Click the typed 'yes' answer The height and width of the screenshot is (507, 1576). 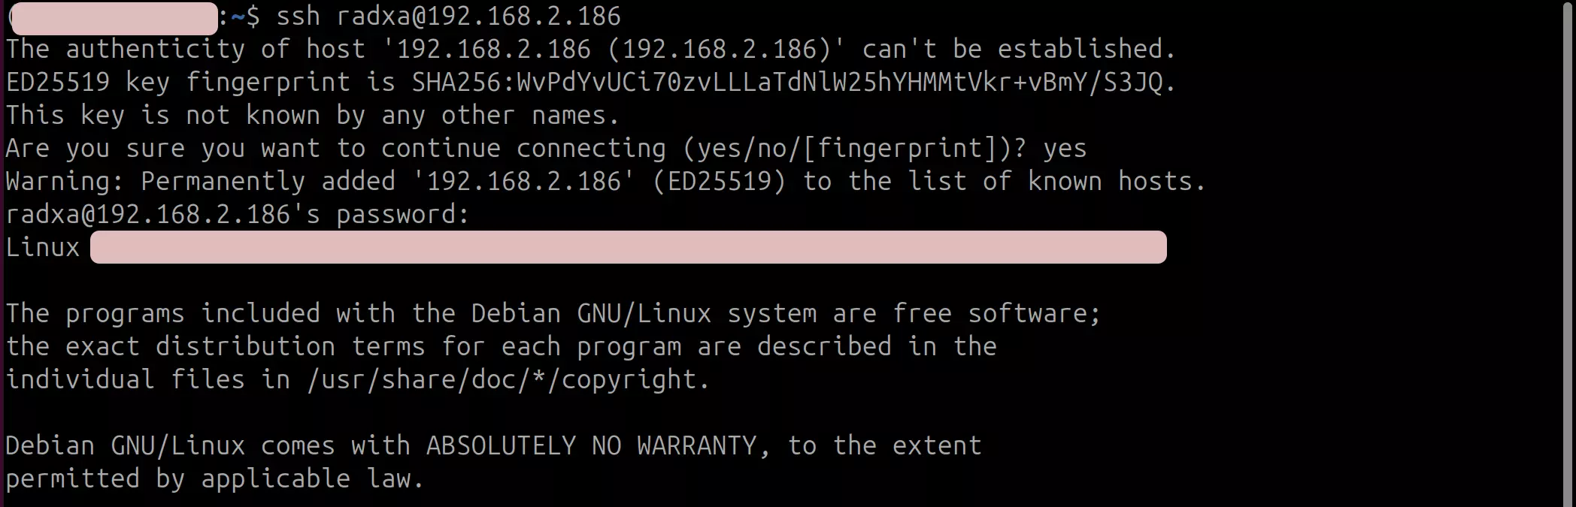click(x=1065, y=148)
